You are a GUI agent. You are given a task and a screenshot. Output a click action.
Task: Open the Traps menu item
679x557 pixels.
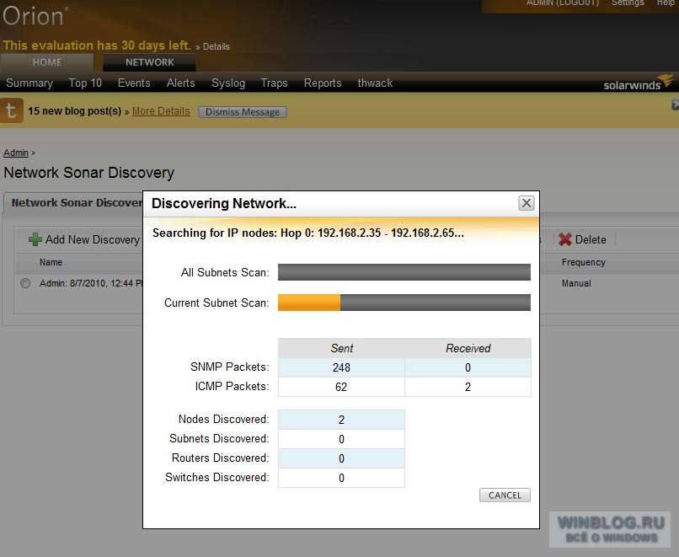274,83
